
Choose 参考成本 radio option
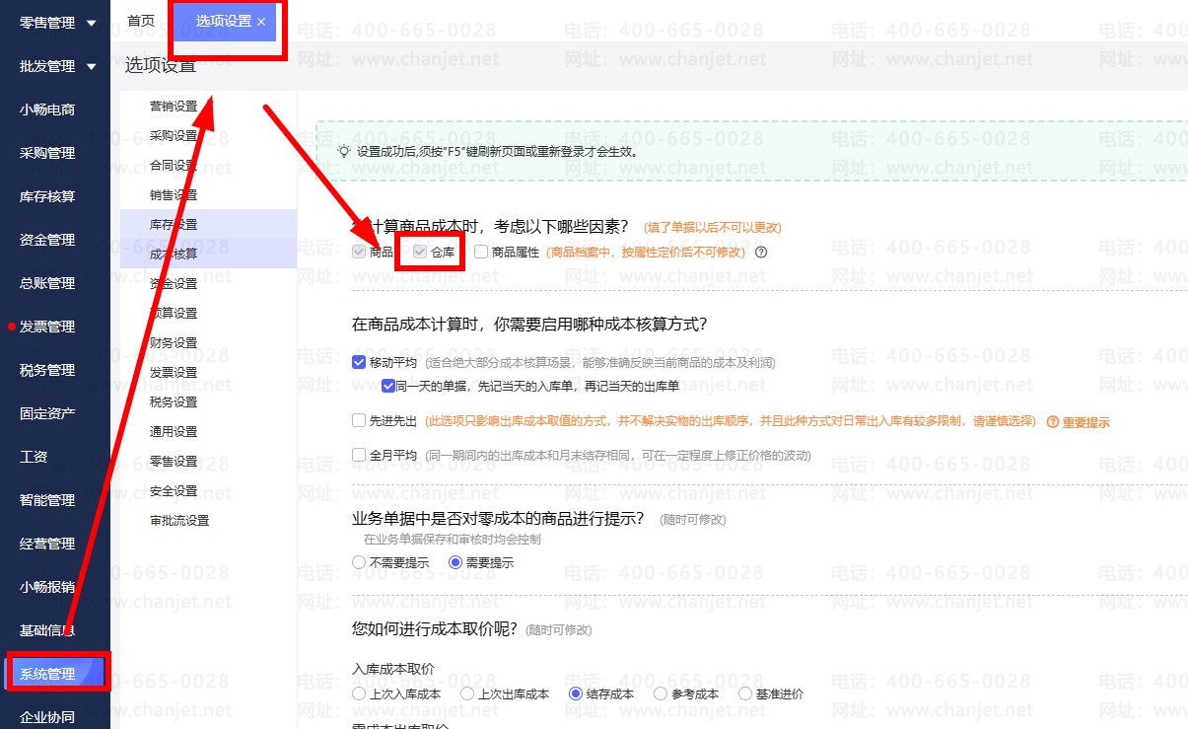[662, 693]
